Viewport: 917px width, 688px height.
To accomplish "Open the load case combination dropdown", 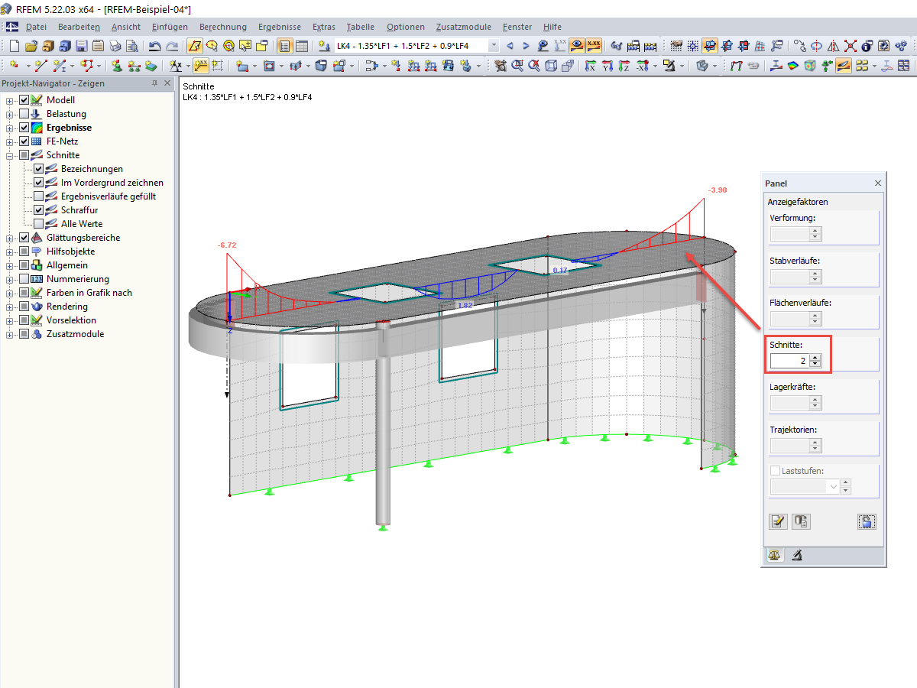I will (494, 46).
